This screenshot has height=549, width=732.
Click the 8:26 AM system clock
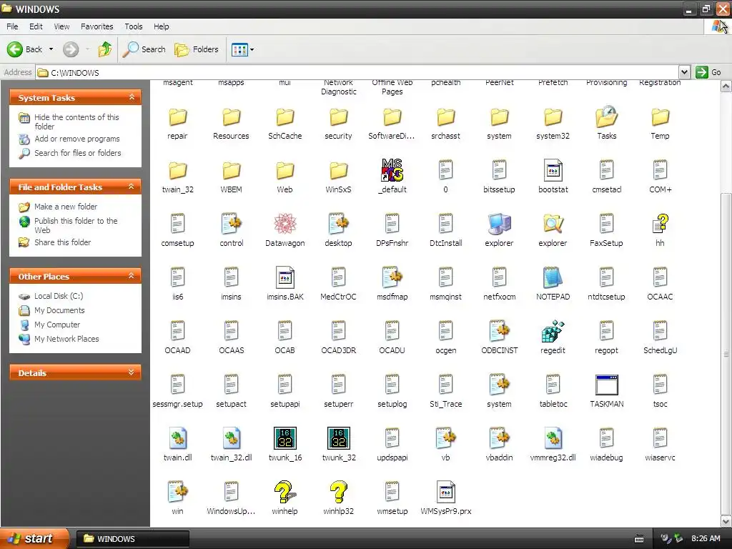click(706, 538)
